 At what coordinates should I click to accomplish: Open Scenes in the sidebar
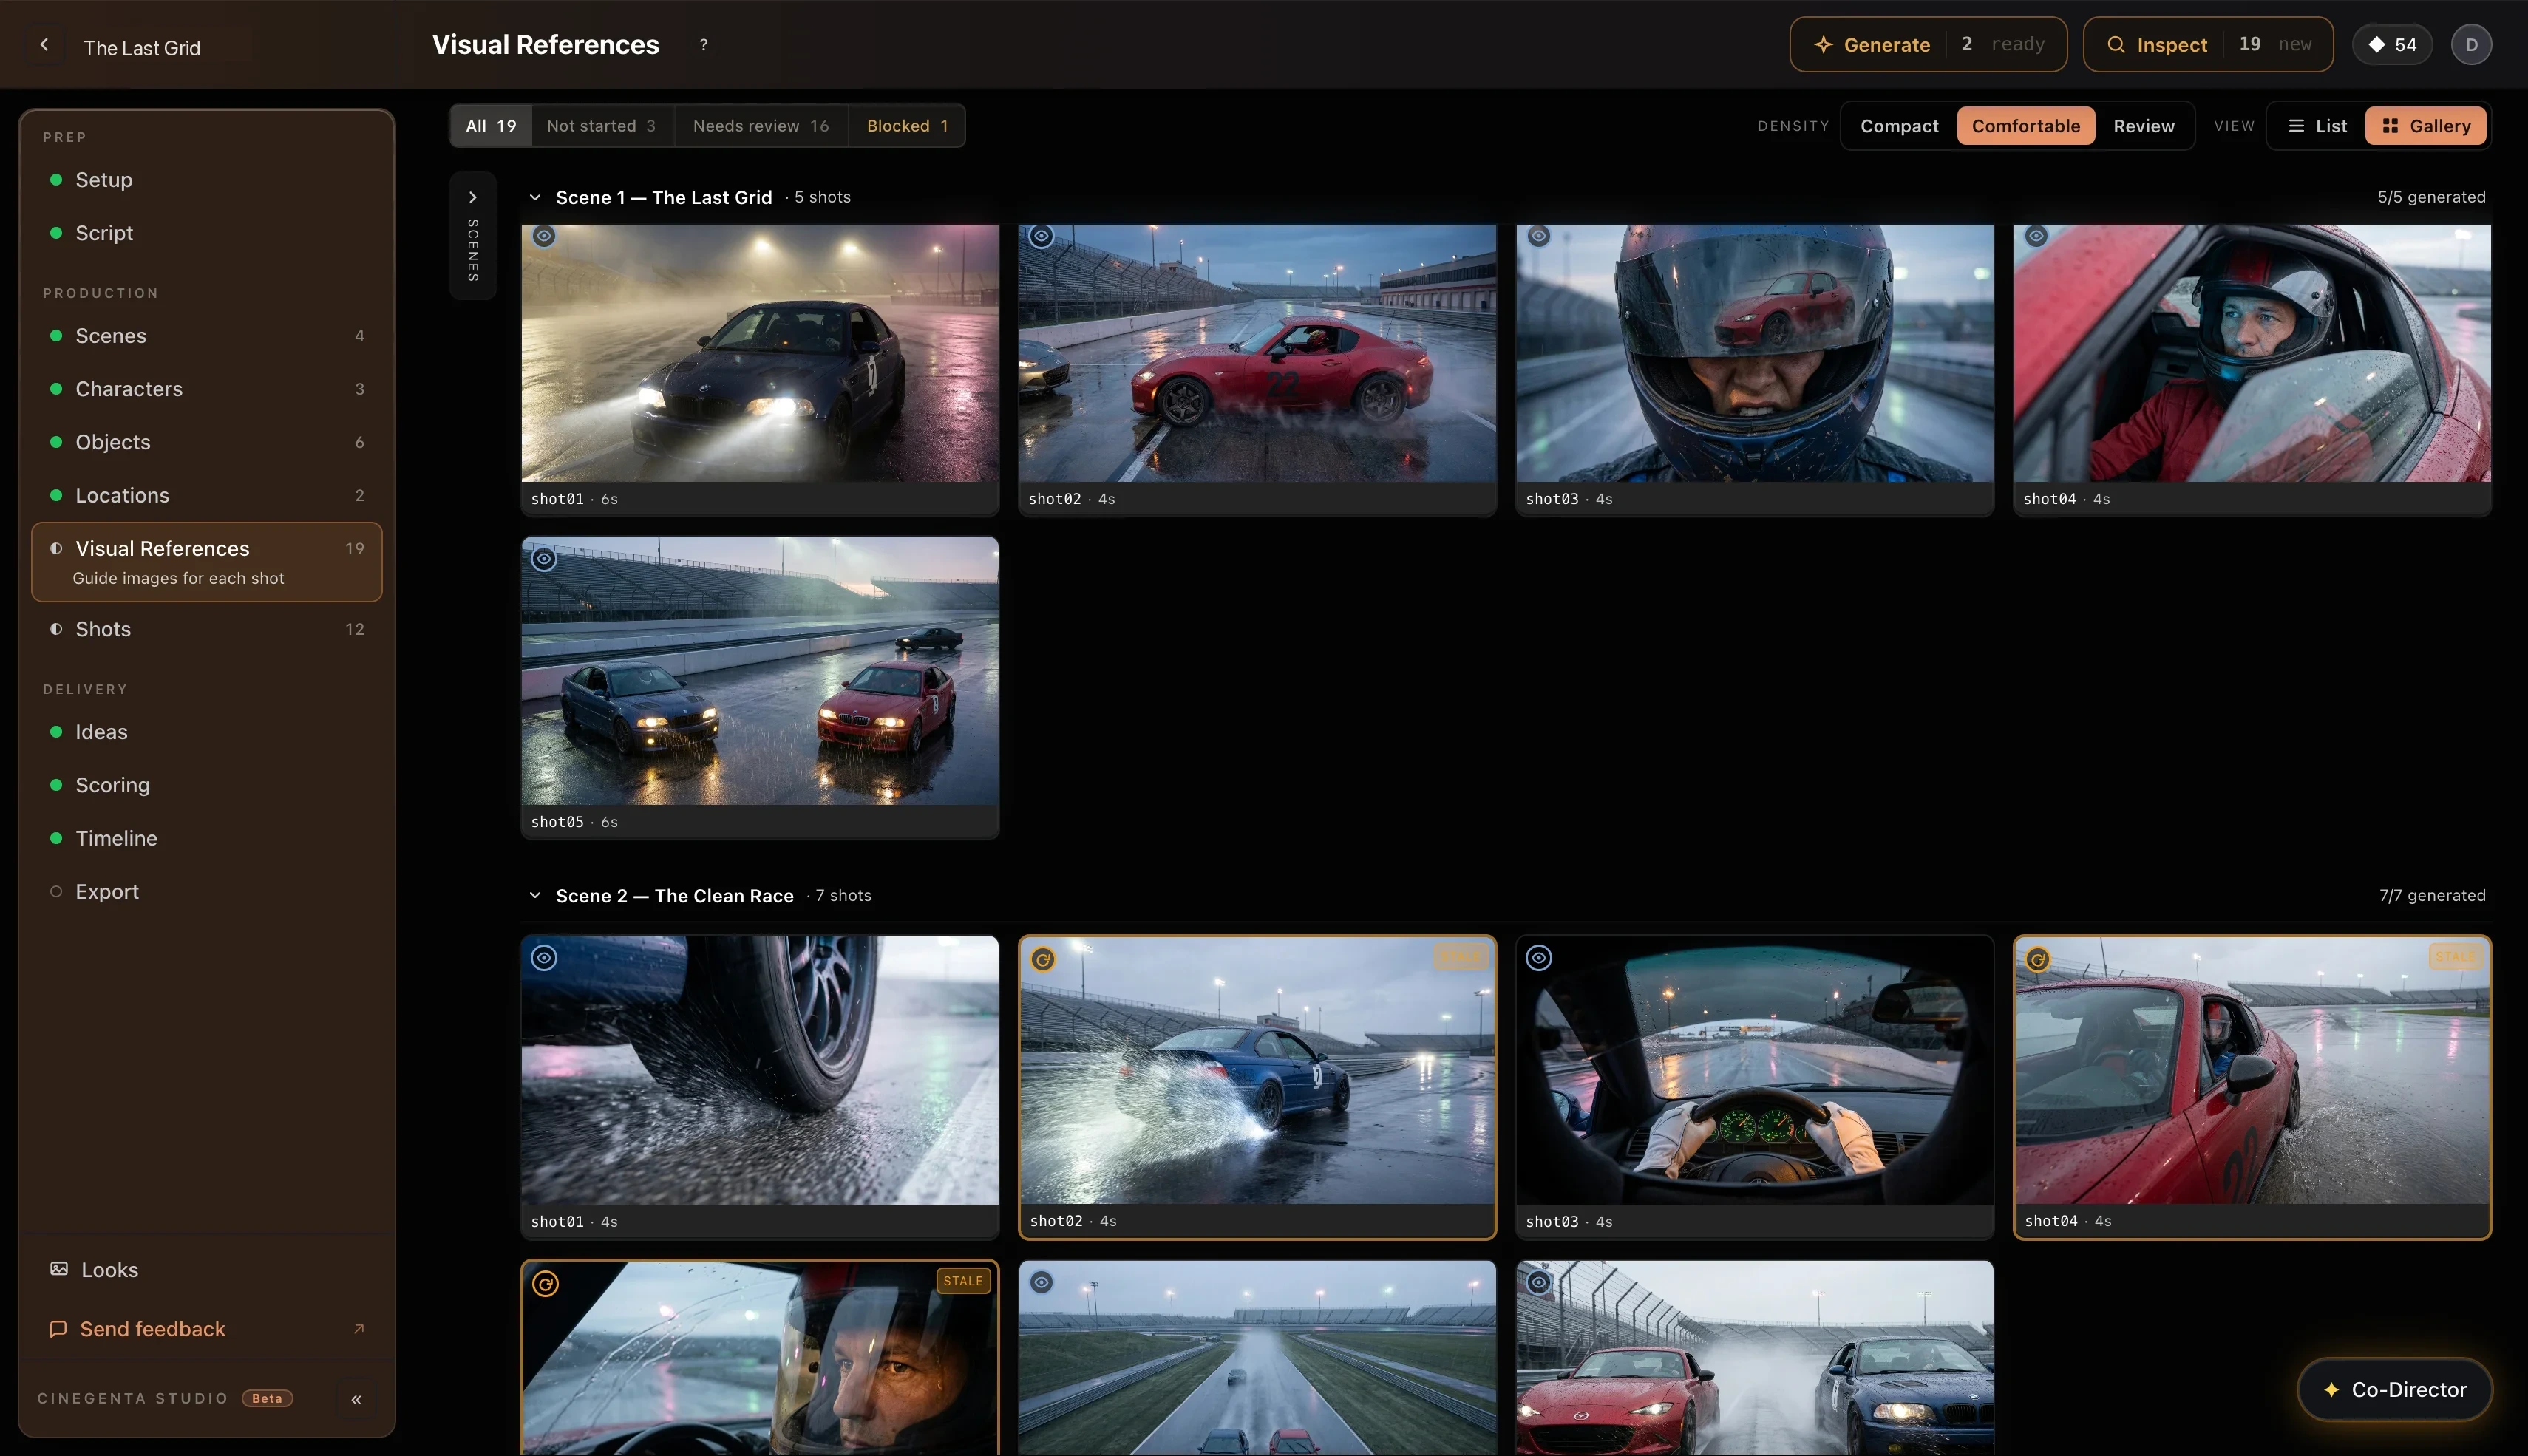[207, 336]
